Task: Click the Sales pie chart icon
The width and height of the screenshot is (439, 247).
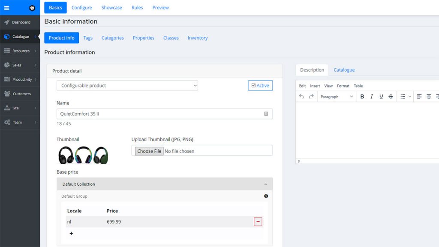Action: (x=6, y=65)
